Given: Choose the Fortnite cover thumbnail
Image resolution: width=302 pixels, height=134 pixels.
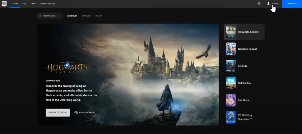Looking at the screenshot, I should [231, 66].
